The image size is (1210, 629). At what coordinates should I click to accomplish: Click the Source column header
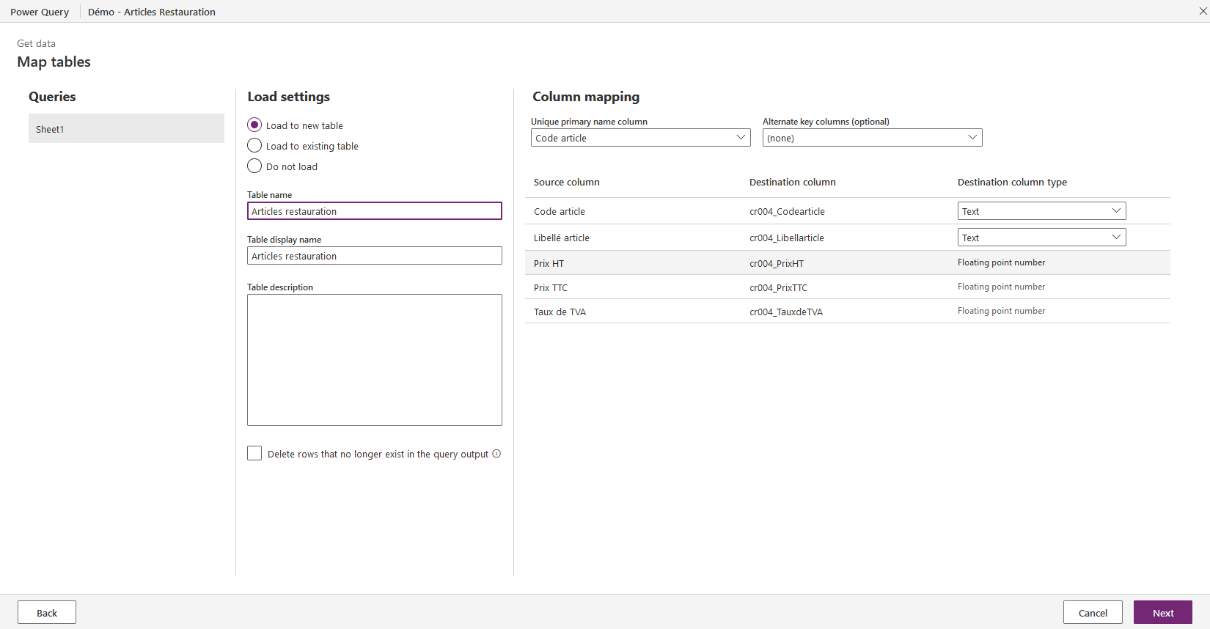[x=567, y=183]
